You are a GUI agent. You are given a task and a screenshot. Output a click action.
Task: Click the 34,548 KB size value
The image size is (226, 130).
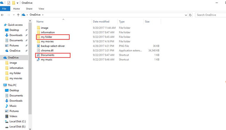(x=154, y=50)
